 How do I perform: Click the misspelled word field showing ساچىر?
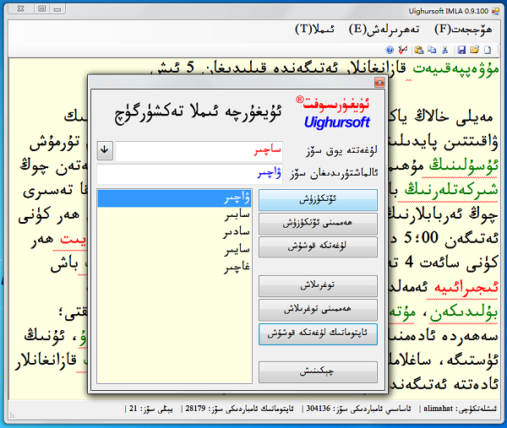click(199, 151)
